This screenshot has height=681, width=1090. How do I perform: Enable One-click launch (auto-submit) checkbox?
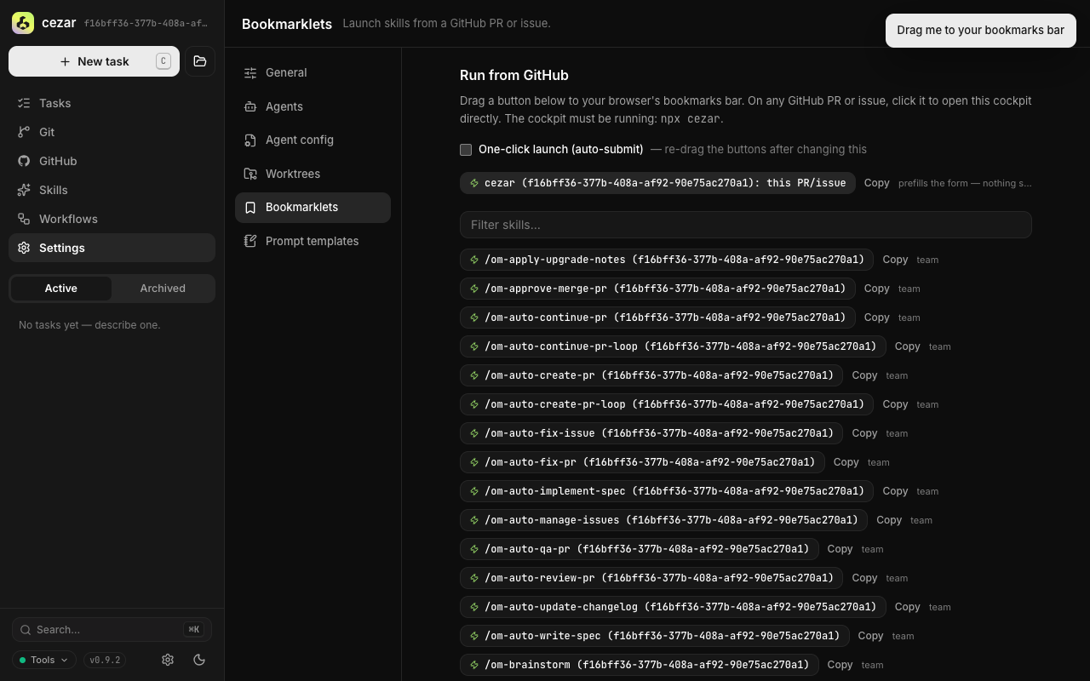pyautogui.click(x=466, y=150)
